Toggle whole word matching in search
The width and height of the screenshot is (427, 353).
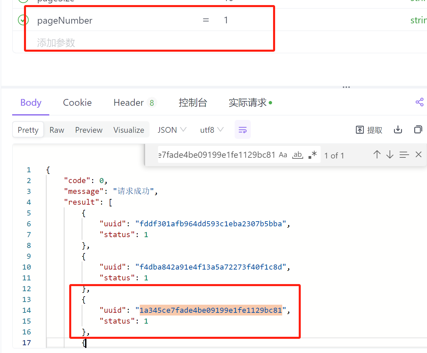pyautogui.click(x=297, y=155)
